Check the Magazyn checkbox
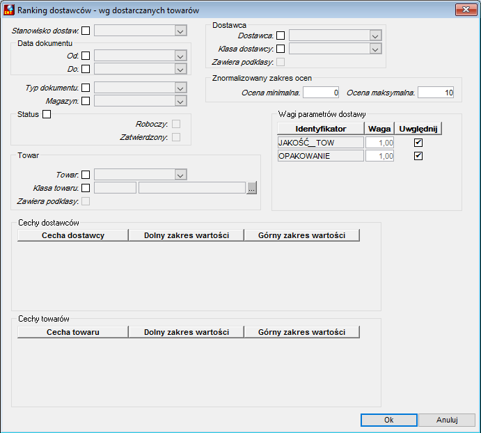The height and width of the screenshot is (433, 481). tap(86, 101)
